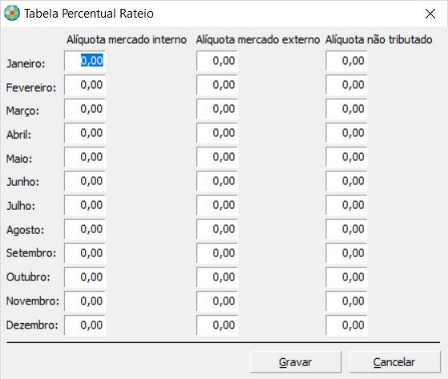The width and height of the screenshot is (448, 379).
Task: Click the application icon in title bar
Action: (12, 13)
